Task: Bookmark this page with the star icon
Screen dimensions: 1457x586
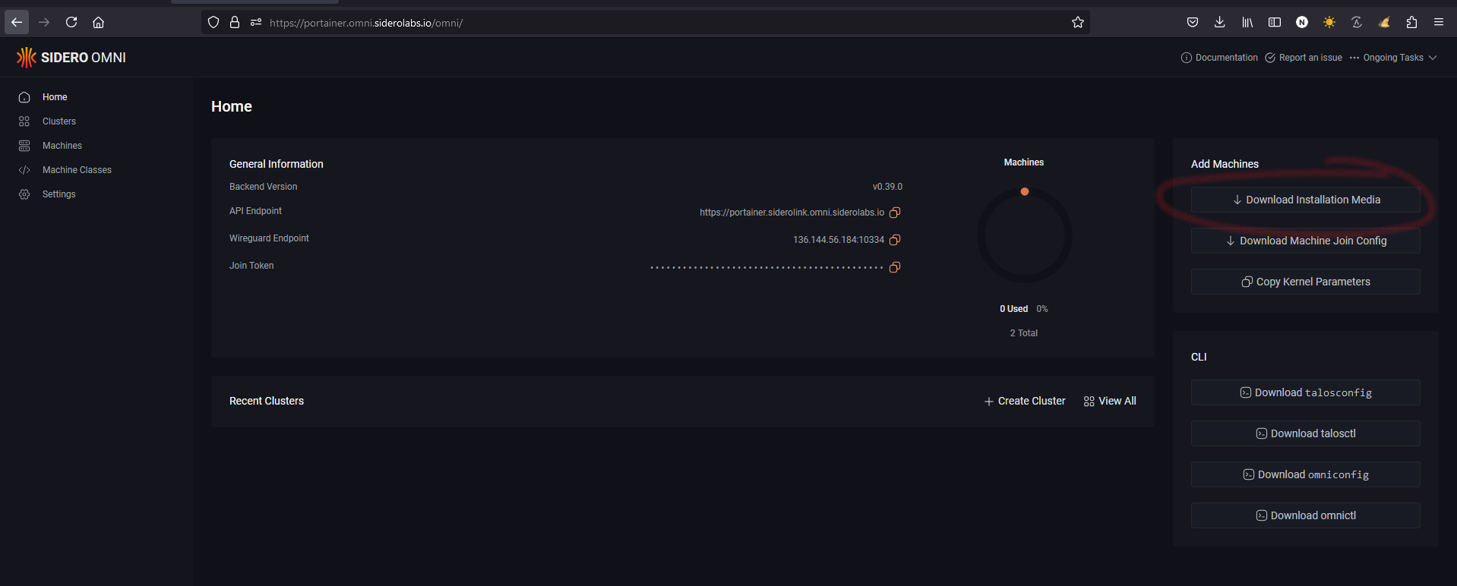Action: [1077, 23]
